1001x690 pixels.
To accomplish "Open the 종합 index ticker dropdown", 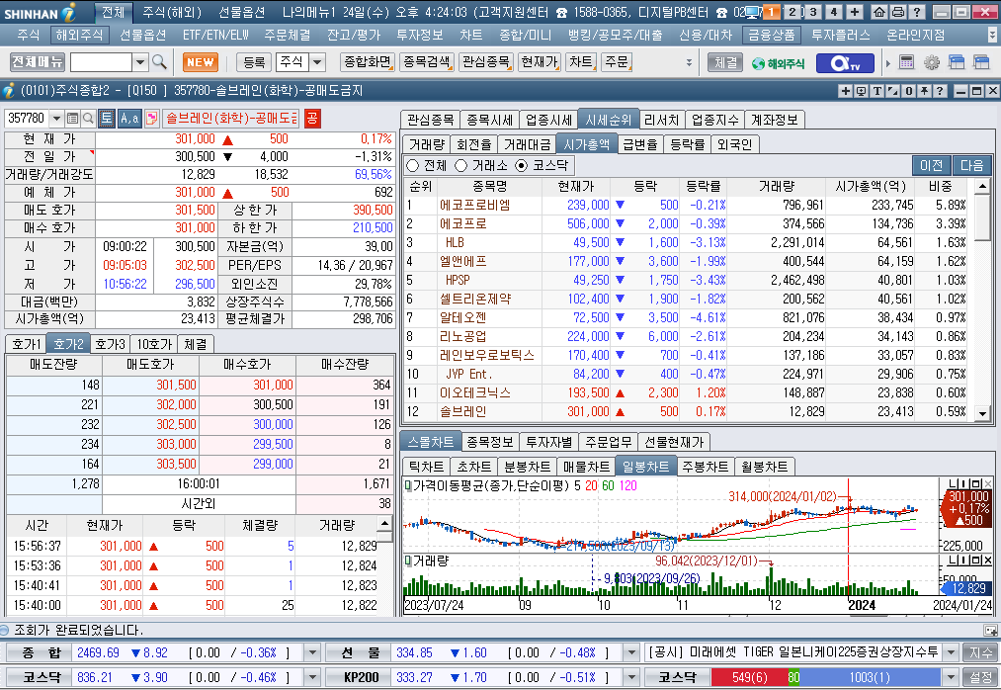I will [x=312, y=652].
